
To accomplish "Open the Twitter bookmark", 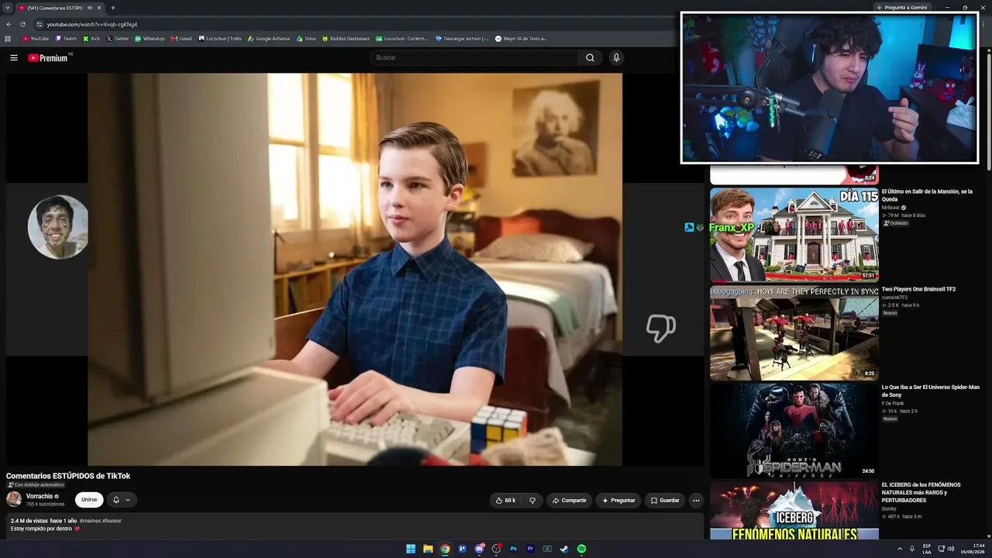I will tap(117, 38).
